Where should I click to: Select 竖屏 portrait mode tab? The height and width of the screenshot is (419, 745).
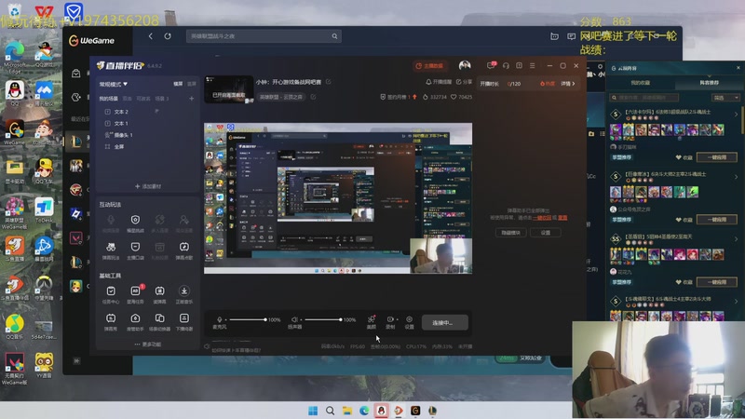(192, 84)
